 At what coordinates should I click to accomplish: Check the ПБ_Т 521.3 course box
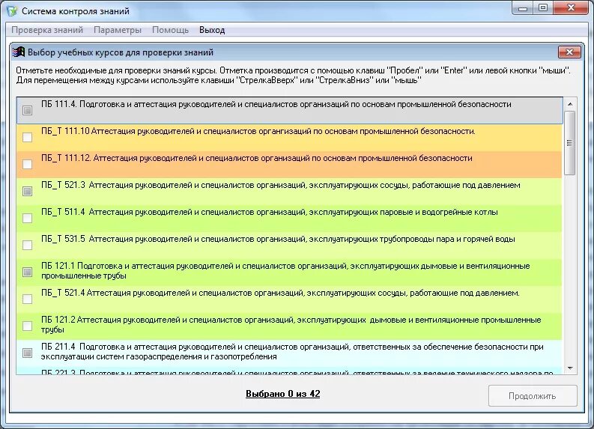pos(27,191)
